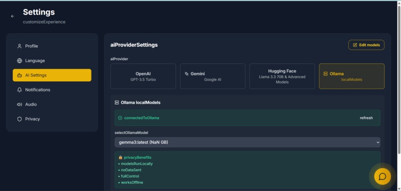
Task: Choose Gemini Google AI provider
Action: tap(212, 76)
